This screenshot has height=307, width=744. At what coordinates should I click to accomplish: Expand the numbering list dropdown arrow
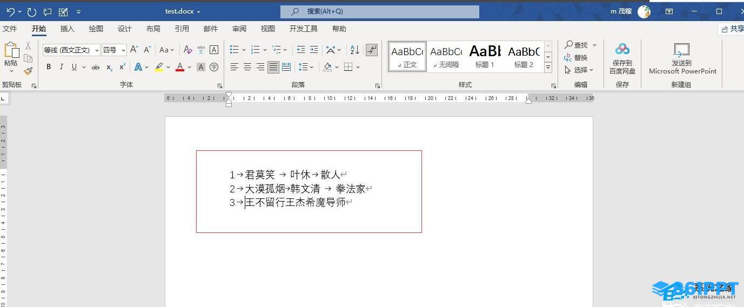265,50
